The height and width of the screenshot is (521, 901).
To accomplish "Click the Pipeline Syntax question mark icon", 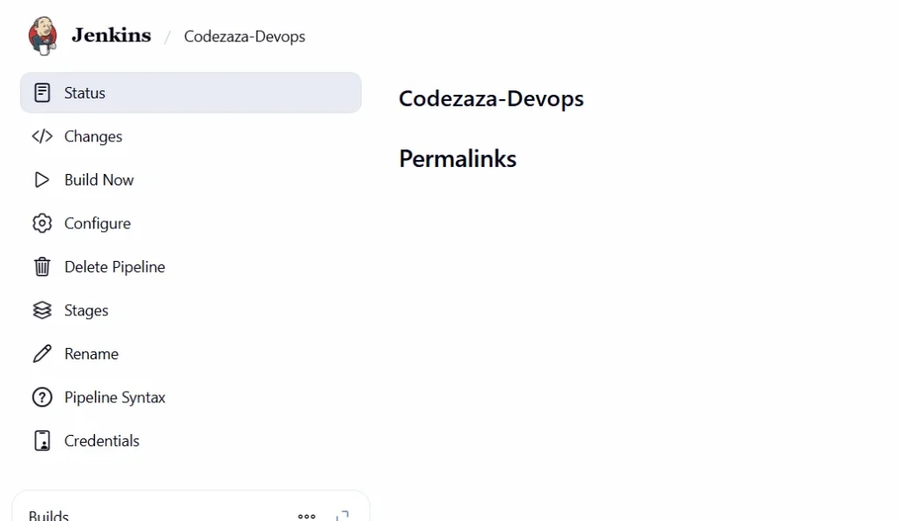I will click(42, 397).
